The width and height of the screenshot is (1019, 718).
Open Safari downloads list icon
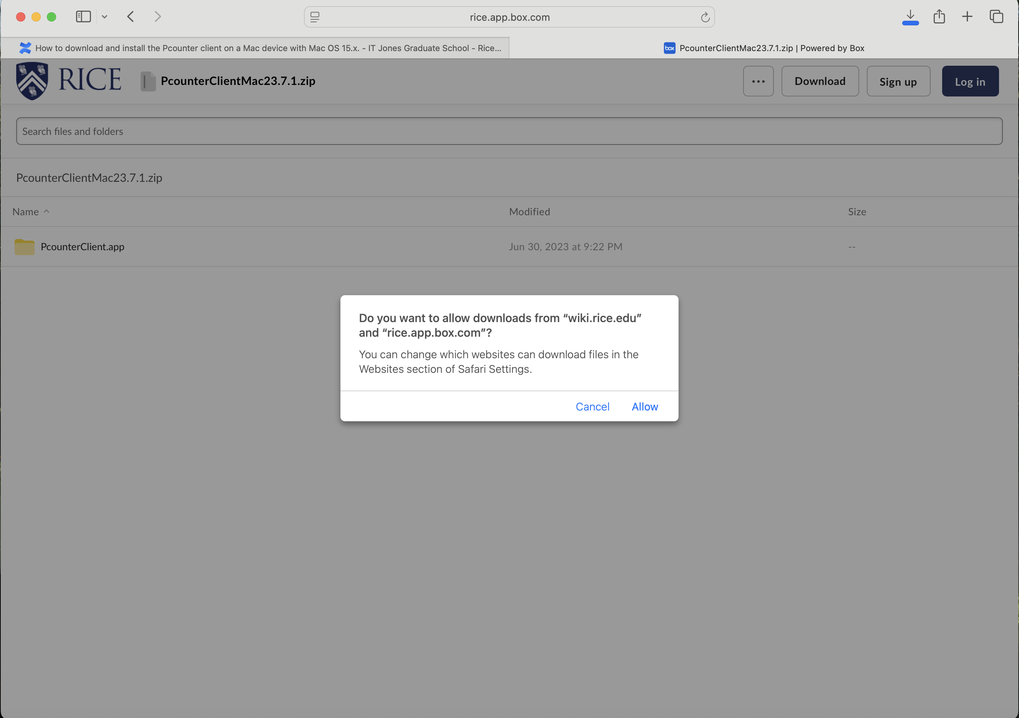(910, 17)
